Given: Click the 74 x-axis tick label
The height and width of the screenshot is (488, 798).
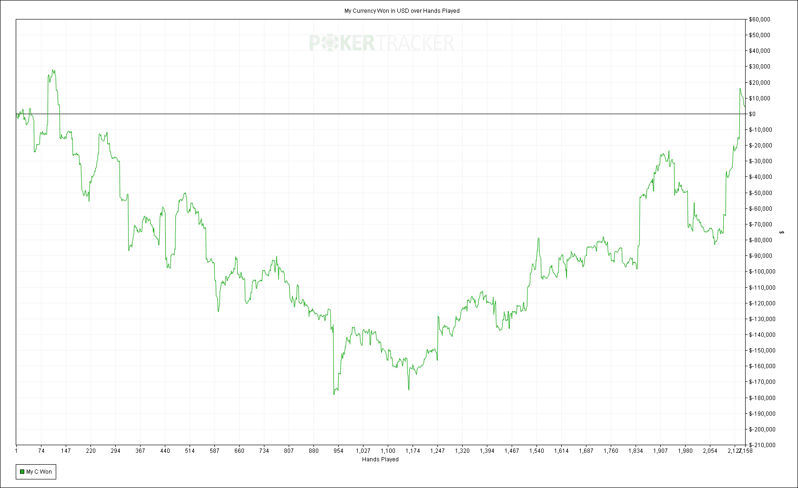Looking at the screenshot, I should 41,451.
